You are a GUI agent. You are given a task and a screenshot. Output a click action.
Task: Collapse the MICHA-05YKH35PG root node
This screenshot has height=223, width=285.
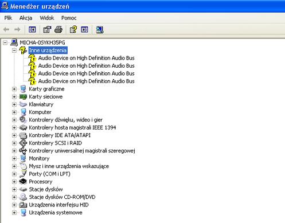click(5, 42)
